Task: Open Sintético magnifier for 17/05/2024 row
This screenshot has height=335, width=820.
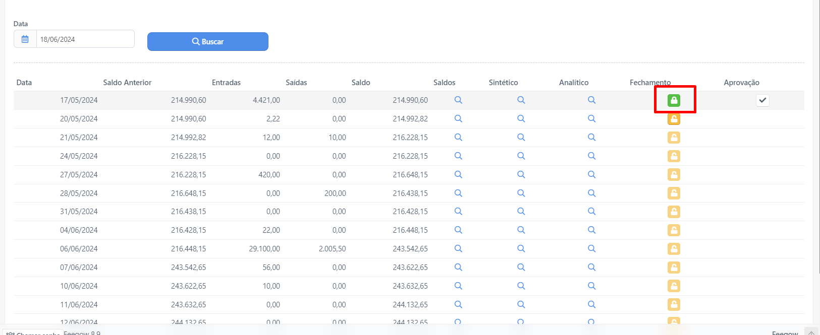Action: point(521,100)
